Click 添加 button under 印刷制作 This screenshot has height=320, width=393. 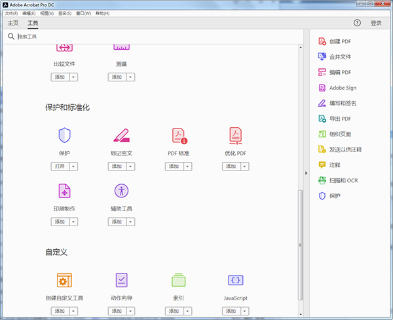click(60, 222)
